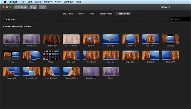This screenshot has width=191, height=109.
Task: Select the Transitions tab
Action: [x=123, y=14]
